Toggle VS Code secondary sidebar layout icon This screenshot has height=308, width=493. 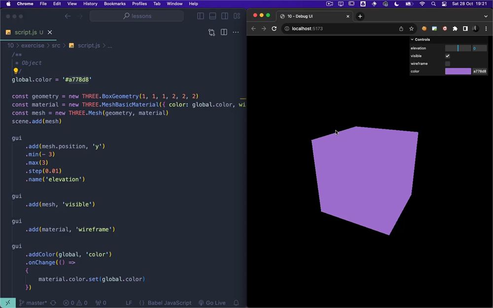click(x=224, y=16)
